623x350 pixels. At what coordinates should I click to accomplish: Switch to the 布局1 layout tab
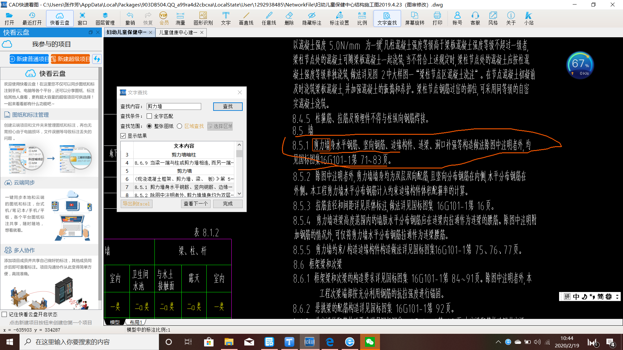click(136, 322)
